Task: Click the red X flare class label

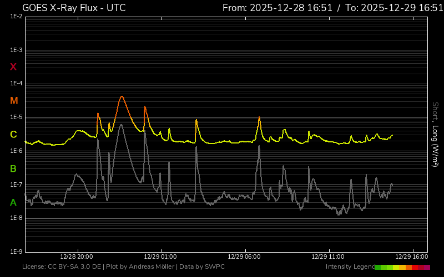Action: tap(13, 67)
